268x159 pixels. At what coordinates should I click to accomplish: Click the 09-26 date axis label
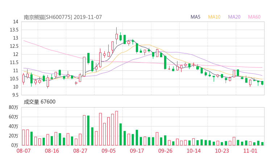point(165,151)
